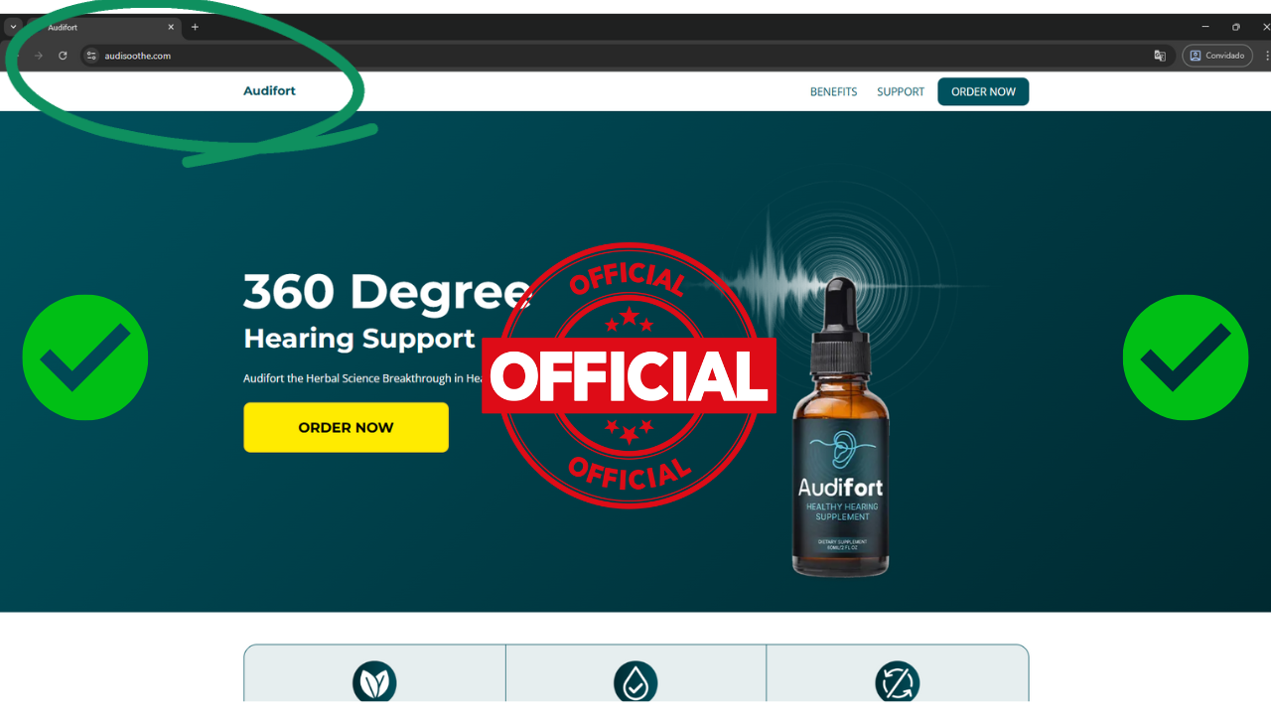Screen dimensions: 1271x715
Task: Click the site information icon beside the URL
Action: 91,56
